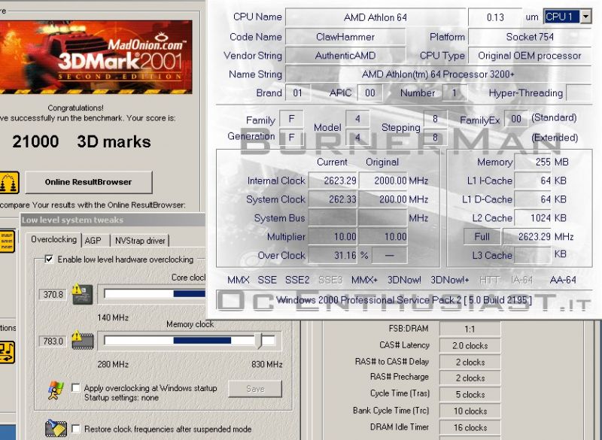Click the core clock value field 370.8
This screenshot has height=440, width=602.
click(53, 294)
